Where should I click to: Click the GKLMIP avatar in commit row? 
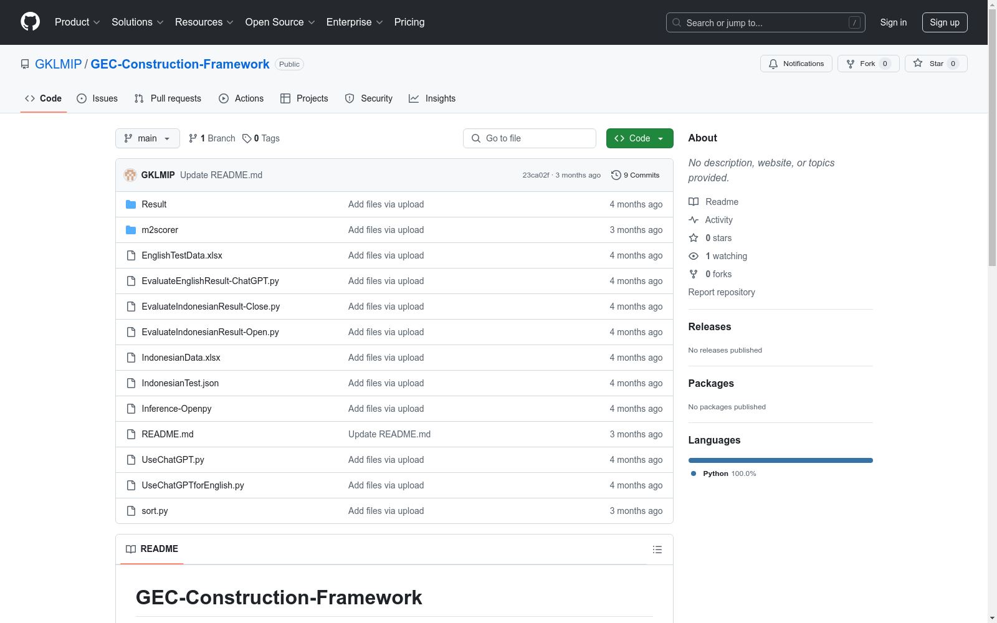(x=130, y=175)
